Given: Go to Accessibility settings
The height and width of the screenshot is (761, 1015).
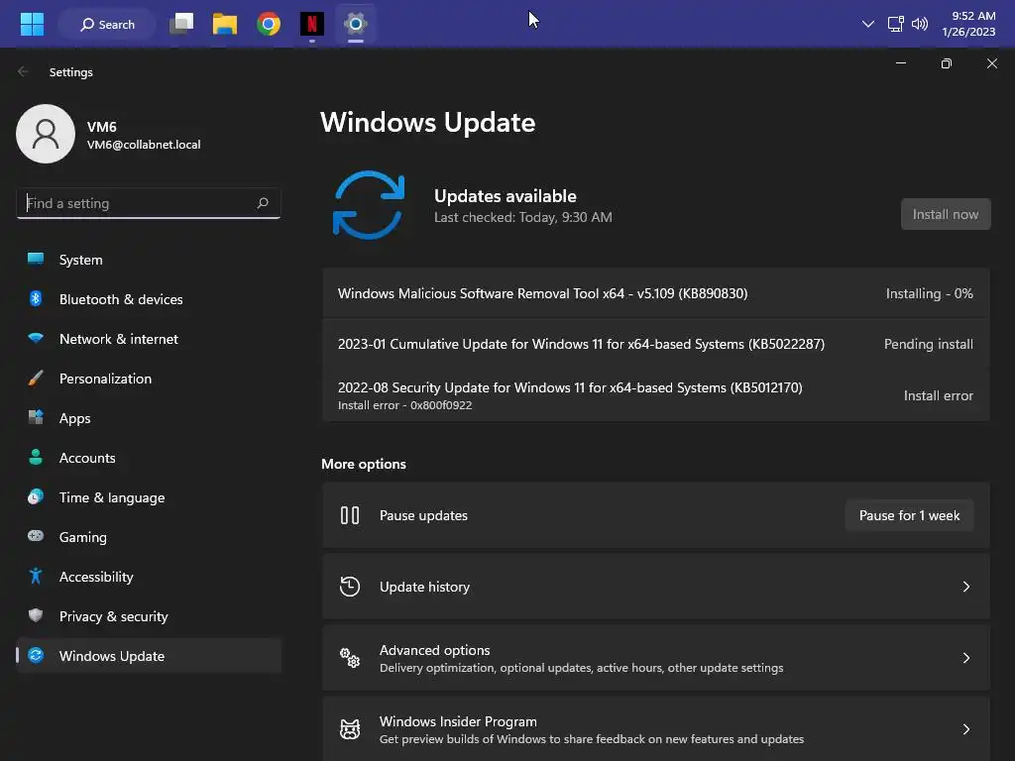Looking at the screenshot, I should pos(149,577).
